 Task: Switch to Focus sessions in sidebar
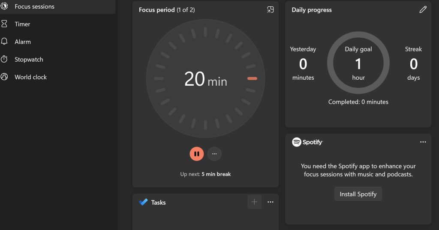tap(34, 6)
